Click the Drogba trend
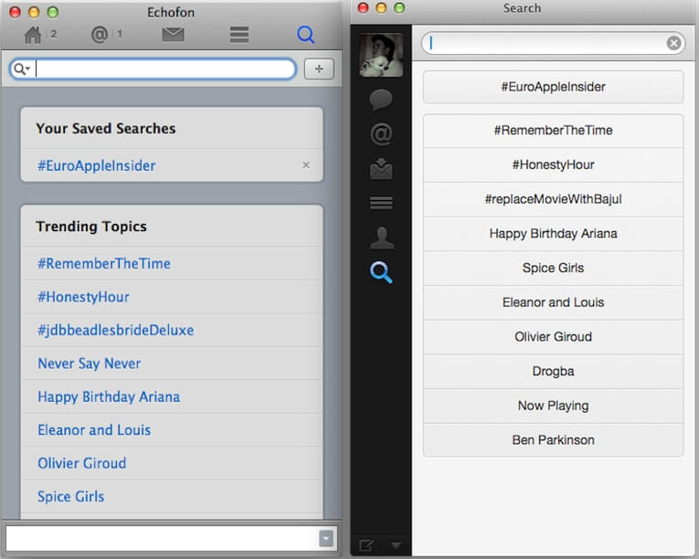 coord(553,372)
